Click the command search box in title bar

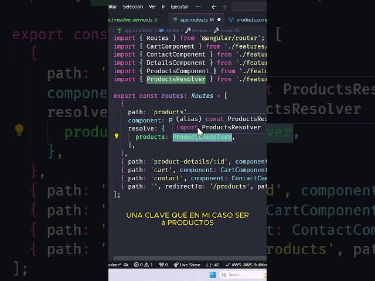click(249, 6)
